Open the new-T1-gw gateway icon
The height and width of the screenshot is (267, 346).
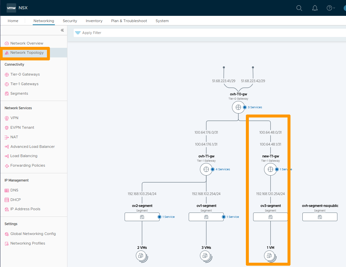270,169
